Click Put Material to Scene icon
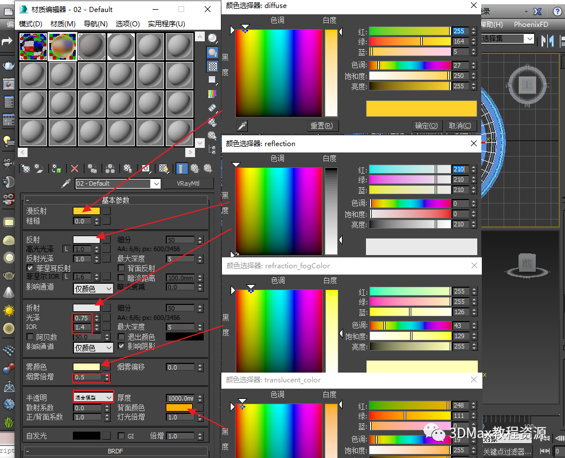Screen dimensions: 565x458 (x=39, y=169)
